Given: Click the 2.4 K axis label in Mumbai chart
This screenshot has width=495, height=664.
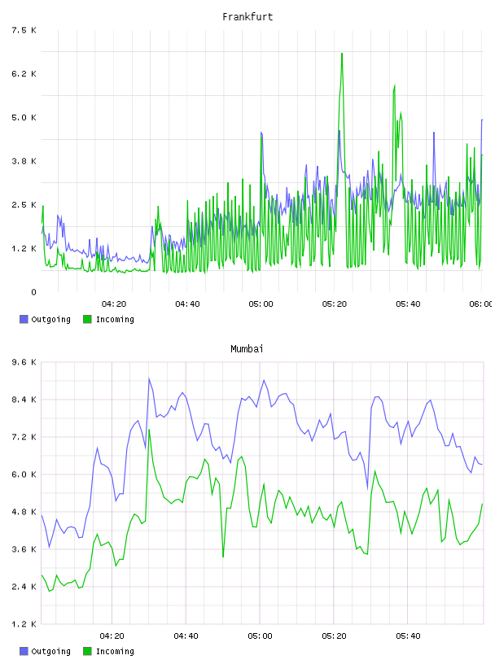Looking at the screenshot, I should pyautogui.click(x=24, y=587).
